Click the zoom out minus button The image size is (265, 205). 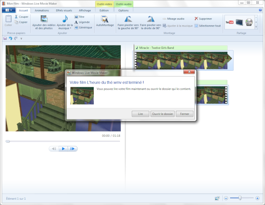(x=226, y=198)
